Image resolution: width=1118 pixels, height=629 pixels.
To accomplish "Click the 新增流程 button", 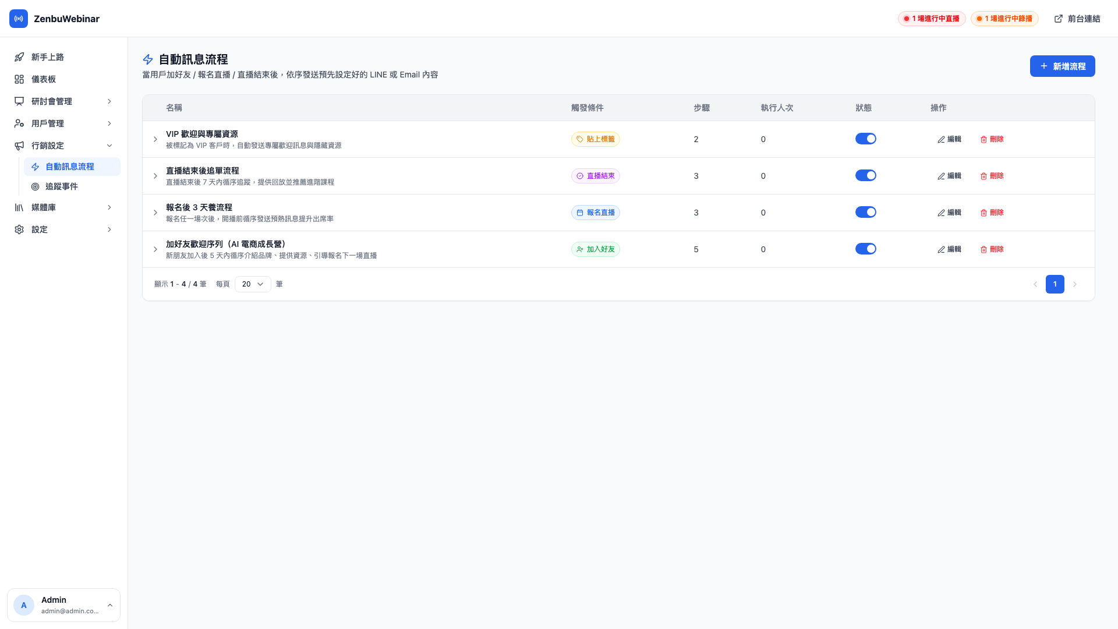I will click(x=1062, y=66).
